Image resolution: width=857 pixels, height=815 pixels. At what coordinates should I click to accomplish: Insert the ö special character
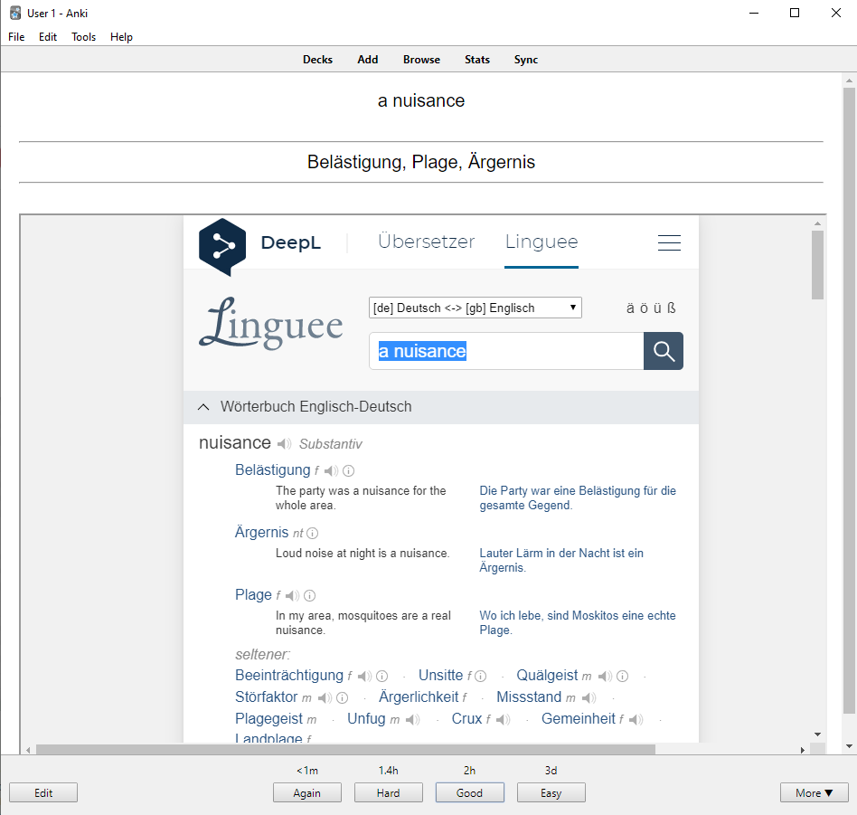point(644,308)
